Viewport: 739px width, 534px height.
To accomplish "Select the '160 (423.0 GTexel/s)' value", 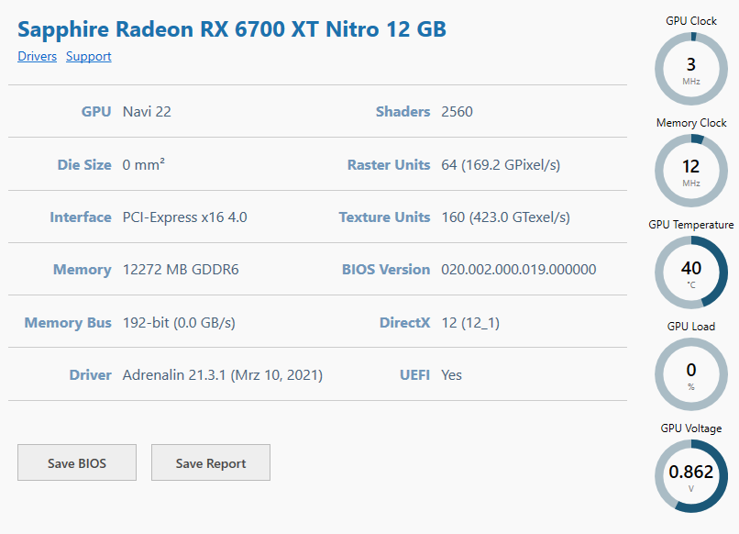I will tap(505, 217).
